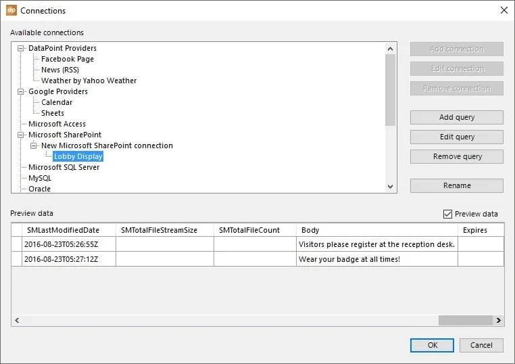The image size is (515, 364).
Task: Click the DataPoint app icon in title bar
Action: pos(11,10)
